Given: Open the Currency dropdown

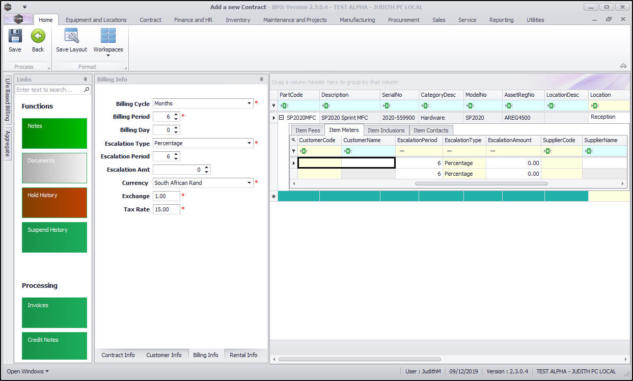Looking at the screenshot, I should [249, 183].
